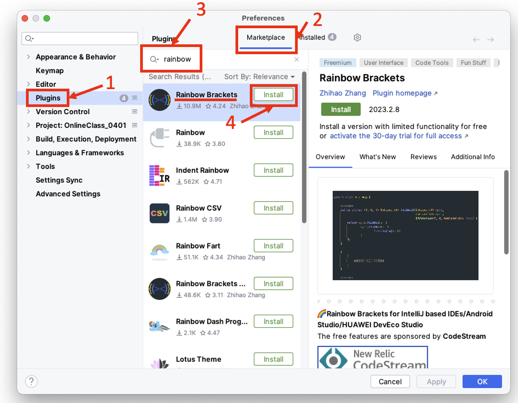The image size is (518, 403).
Task: Expand Languages & Frameworks node
Action: click(28, 153)
